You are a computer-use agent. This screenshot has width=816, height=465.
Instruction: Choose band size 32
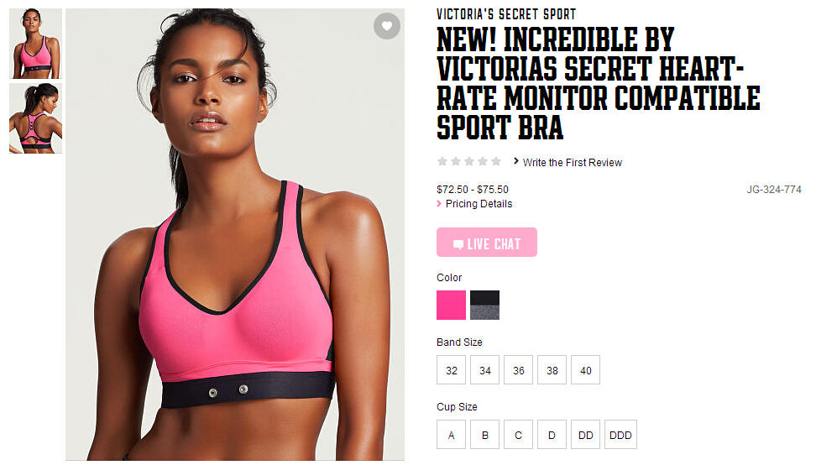point(451,370)
